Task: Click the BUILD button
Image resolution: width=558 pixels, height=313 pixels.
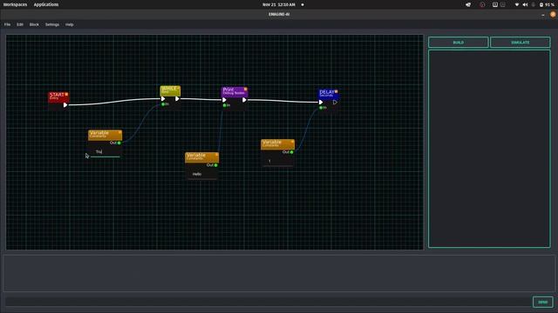Action: coord(458,43)
